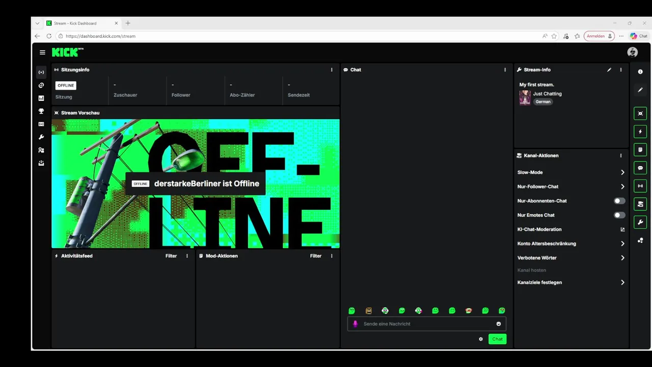Click the offline stream preview image
652x367 pixels.
coord(196,183)
